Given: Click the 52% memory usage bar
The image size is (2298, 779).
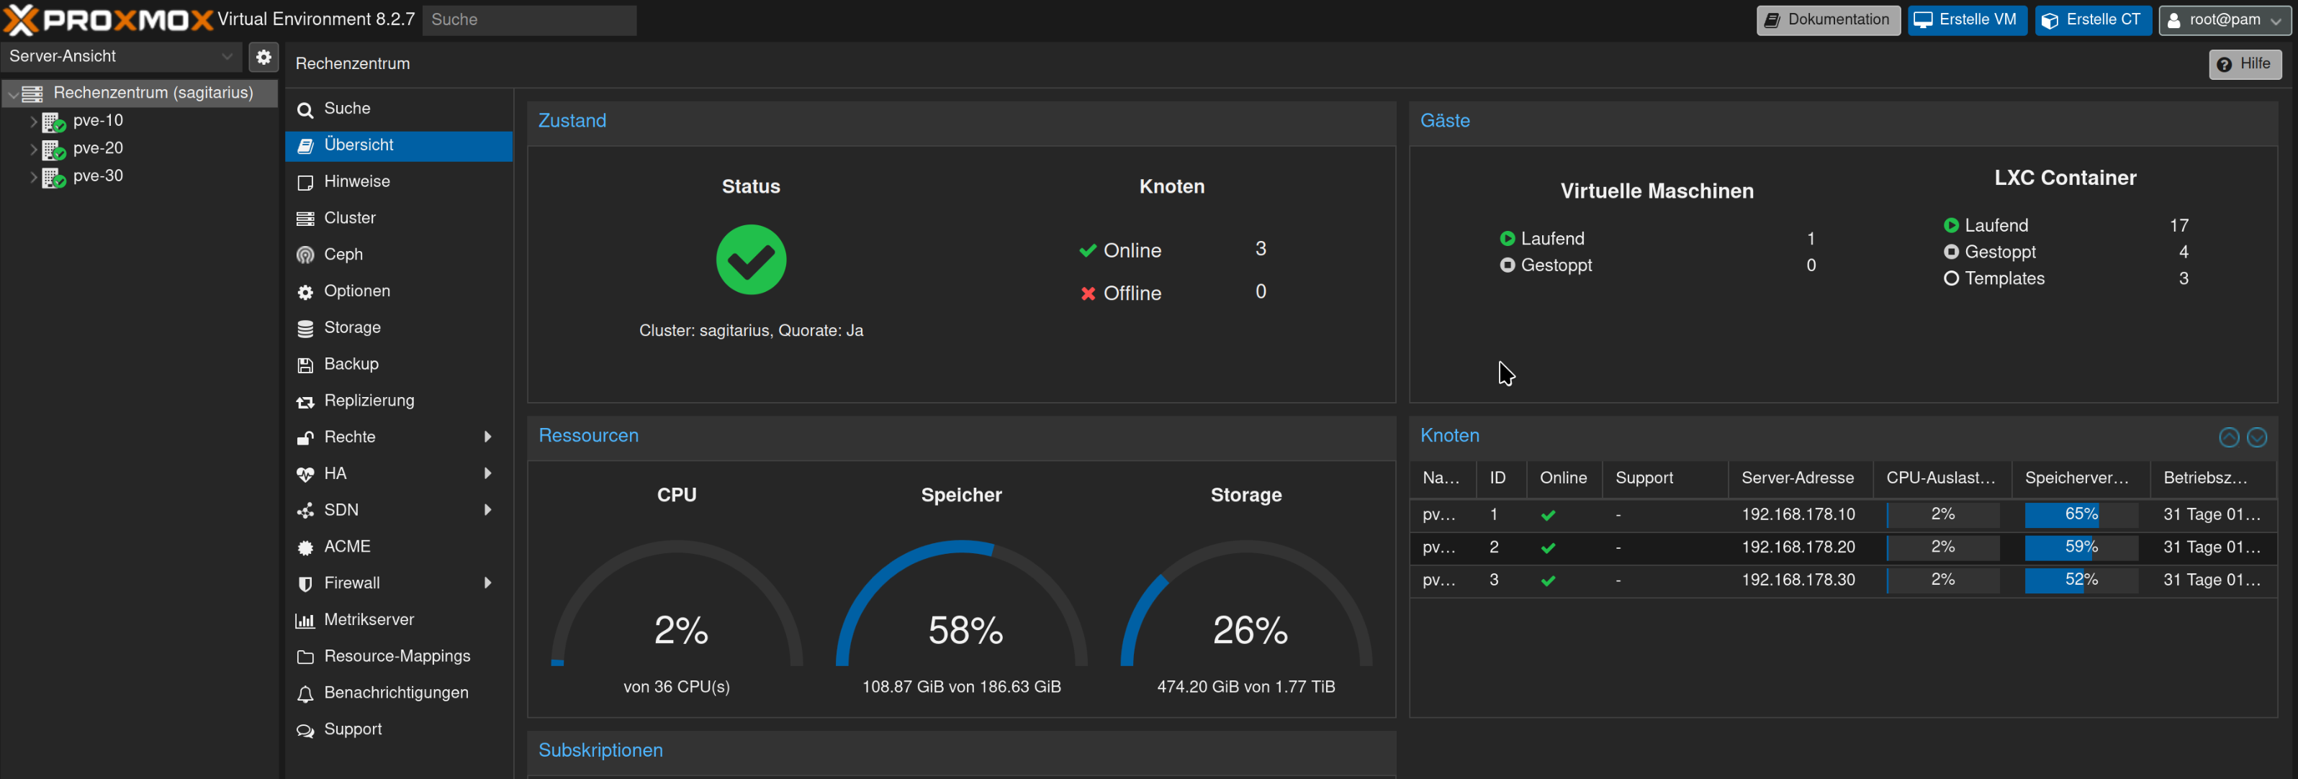Looking at the screenshot, I should point(2081,580).
